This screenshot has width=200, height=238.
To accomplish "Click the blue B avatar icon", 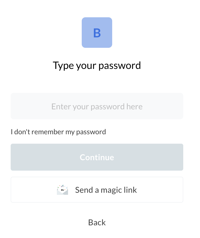I will coord(97,33).
